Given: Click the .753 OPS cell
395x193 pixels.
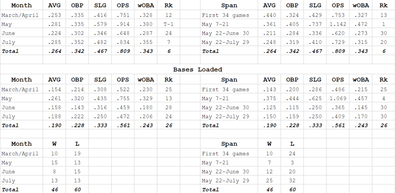Looking at the screenshot, I should point(338,15).
